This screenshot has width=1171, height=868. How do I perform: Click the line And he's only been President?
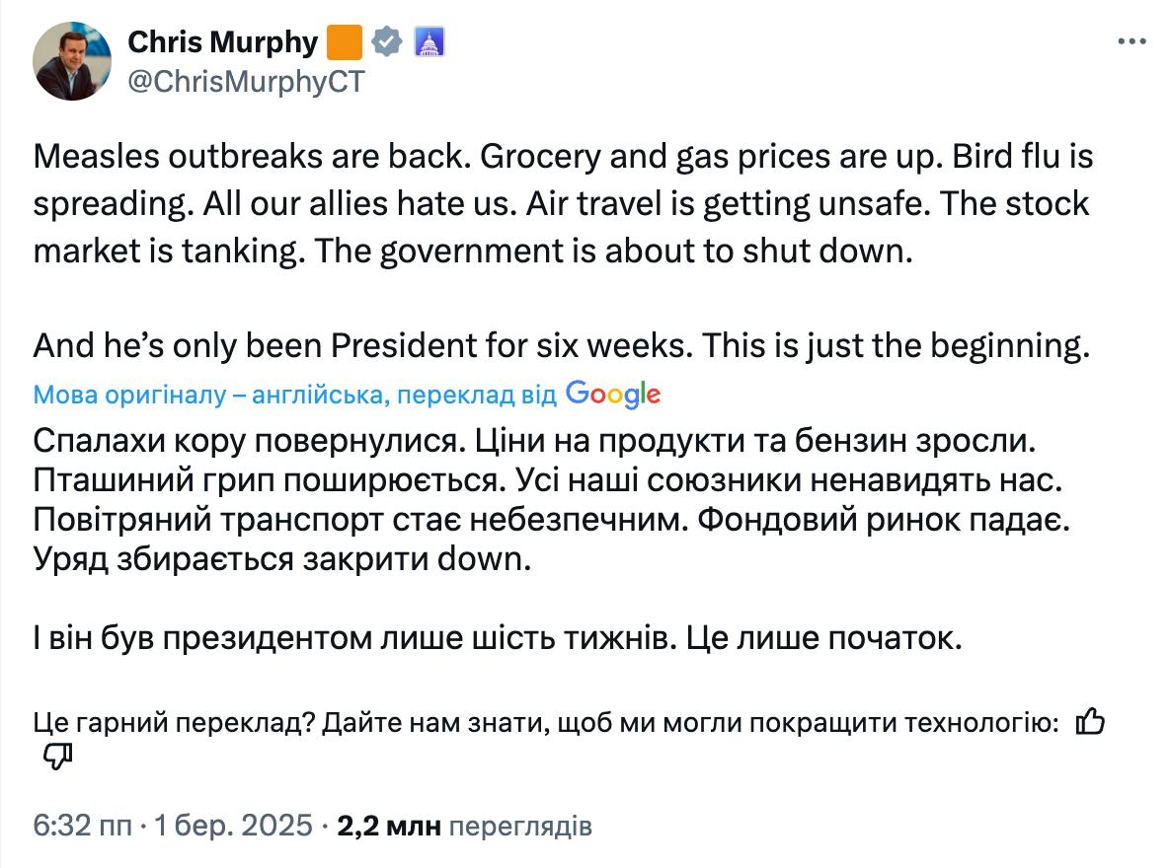(563, 346)
